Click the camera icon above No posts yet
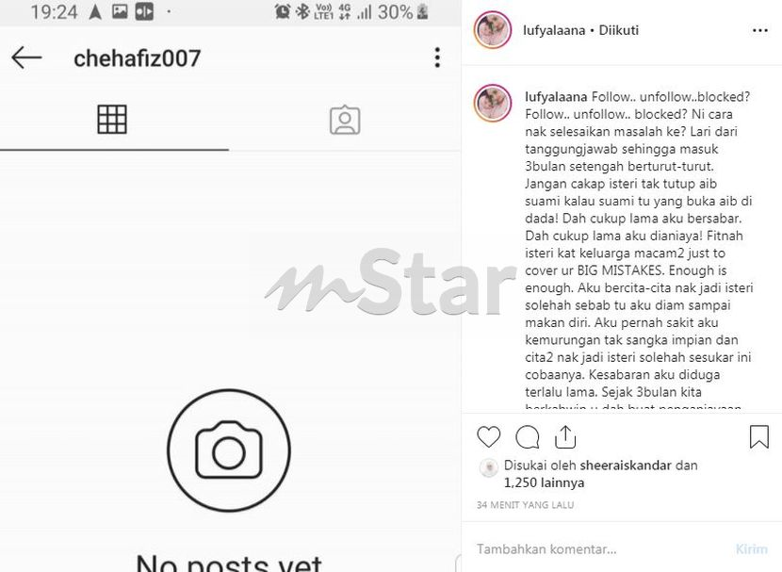782x572 pixels. coord(229,450)
